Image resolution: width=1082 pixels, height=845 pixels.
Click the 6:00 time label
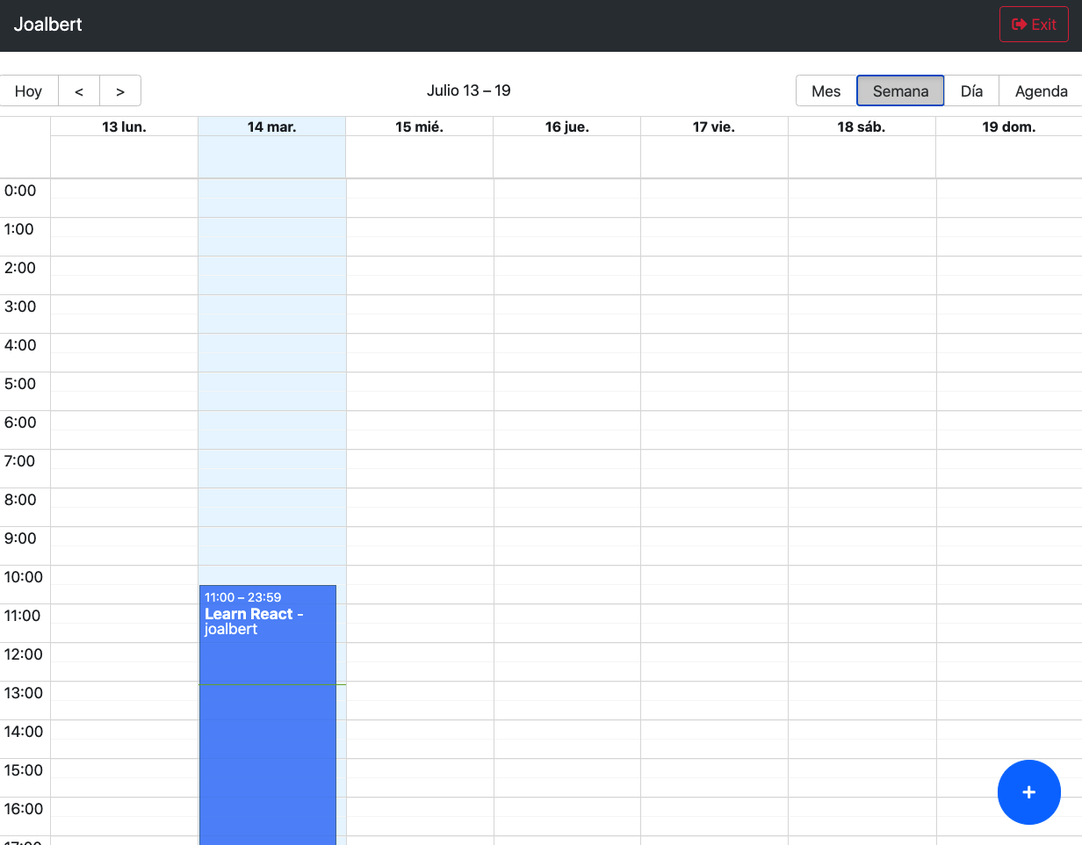[20, 422]
